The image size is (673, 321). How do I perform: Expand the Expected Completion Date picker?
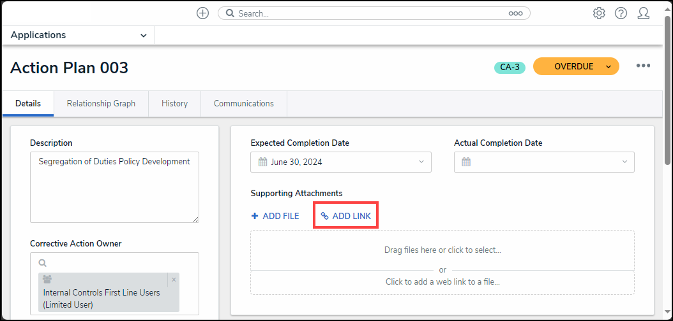421,162
